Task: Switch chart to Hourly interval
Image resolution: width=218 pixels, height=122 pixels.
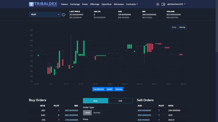Action: click(182, 27)
